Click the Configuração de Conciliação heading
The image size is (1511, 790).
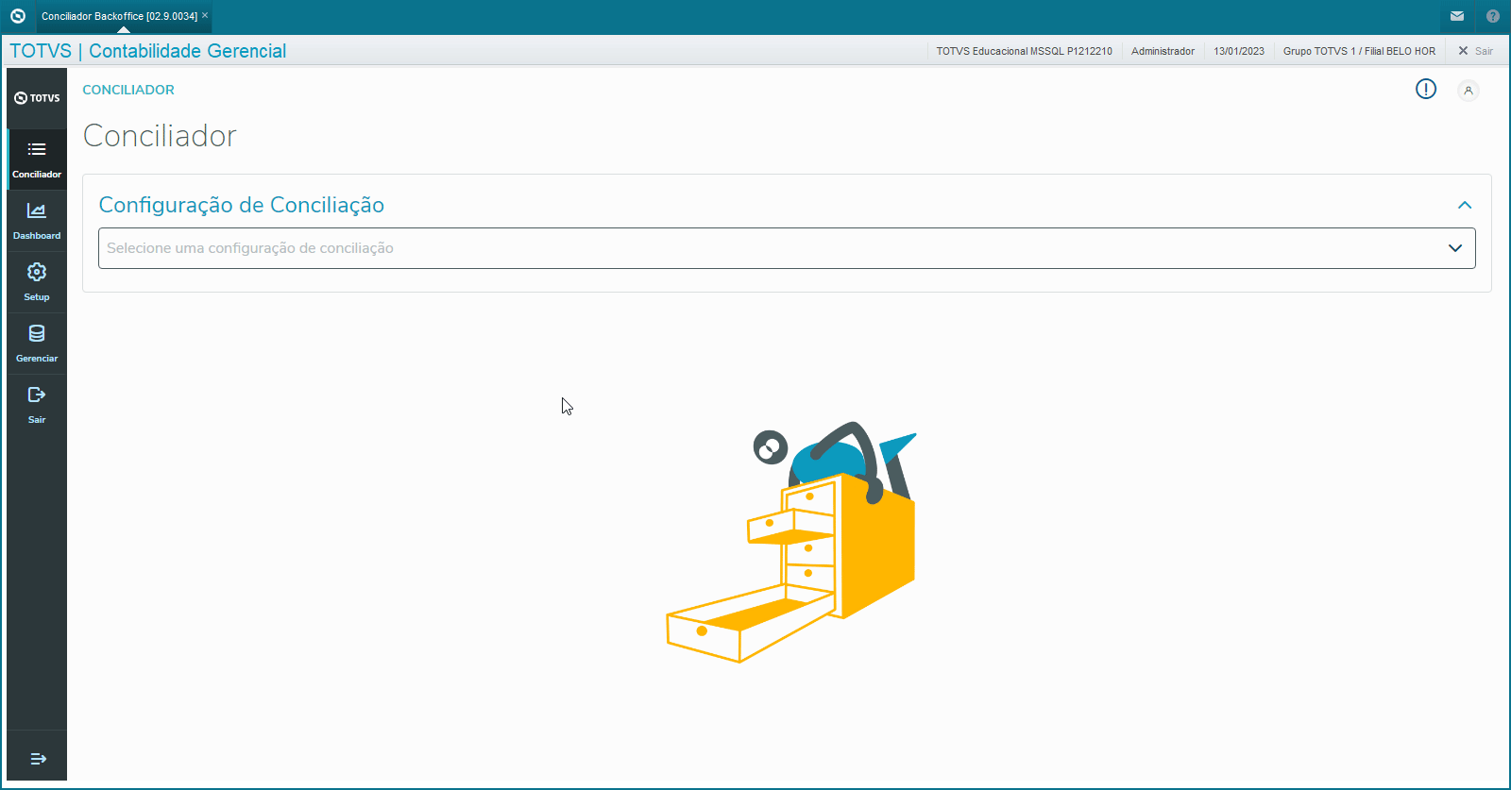click(x=242, y=205)
